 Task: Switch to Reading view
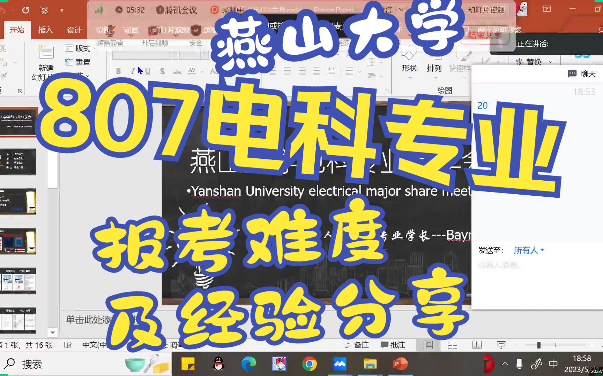[x=477, y=345]
